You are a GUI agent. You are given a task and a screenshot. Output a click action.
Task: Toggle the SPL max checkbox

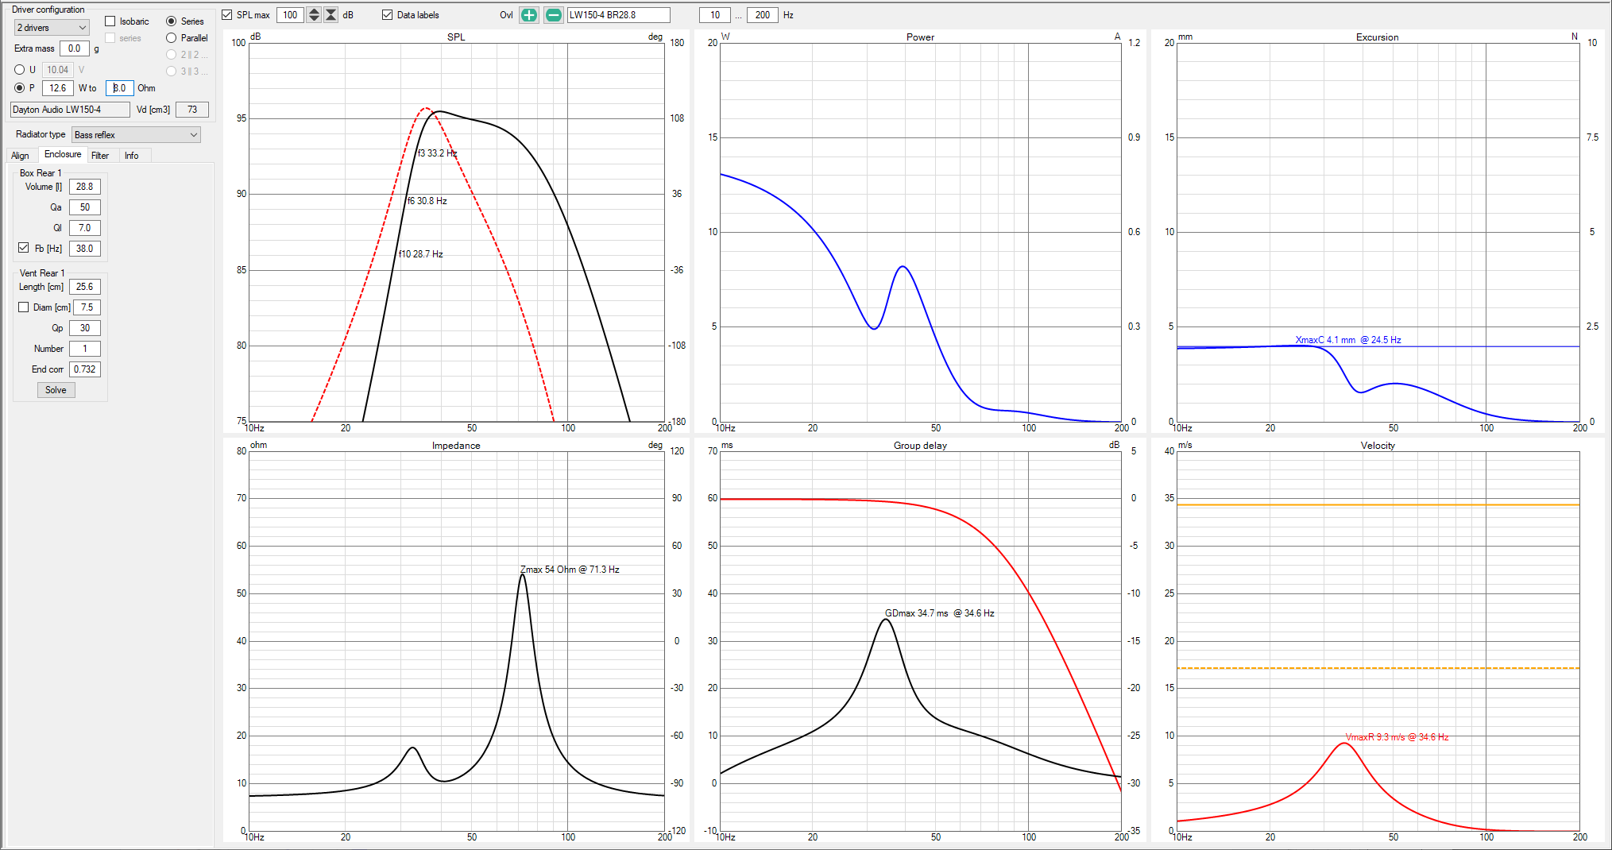227,15
